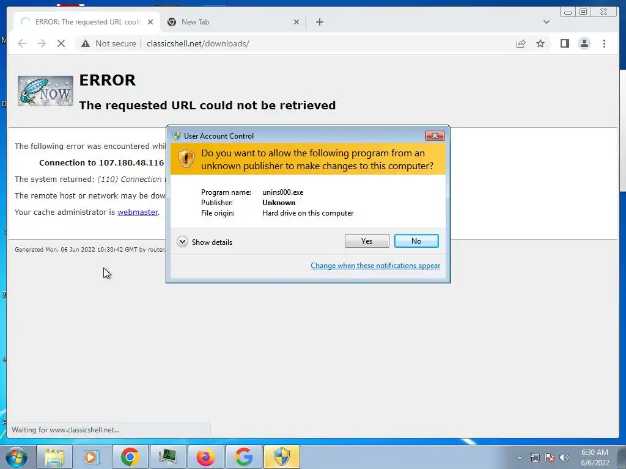This screenshot has height=469, width=626.
Task: Open 'Change when these notifications appear' link
Action: click(x=375, y=266)
